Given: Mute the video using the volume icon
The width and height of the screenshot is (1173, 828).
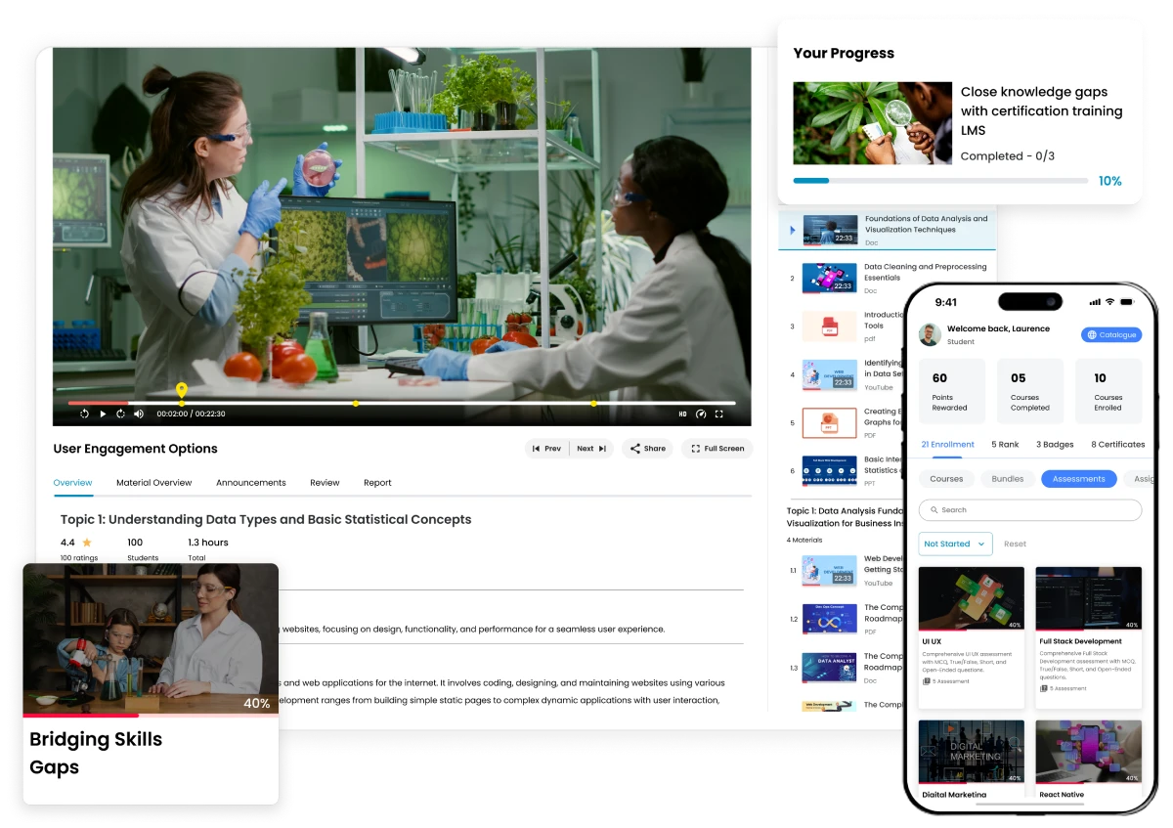Looking at the screenshot, I should [139, 414].
